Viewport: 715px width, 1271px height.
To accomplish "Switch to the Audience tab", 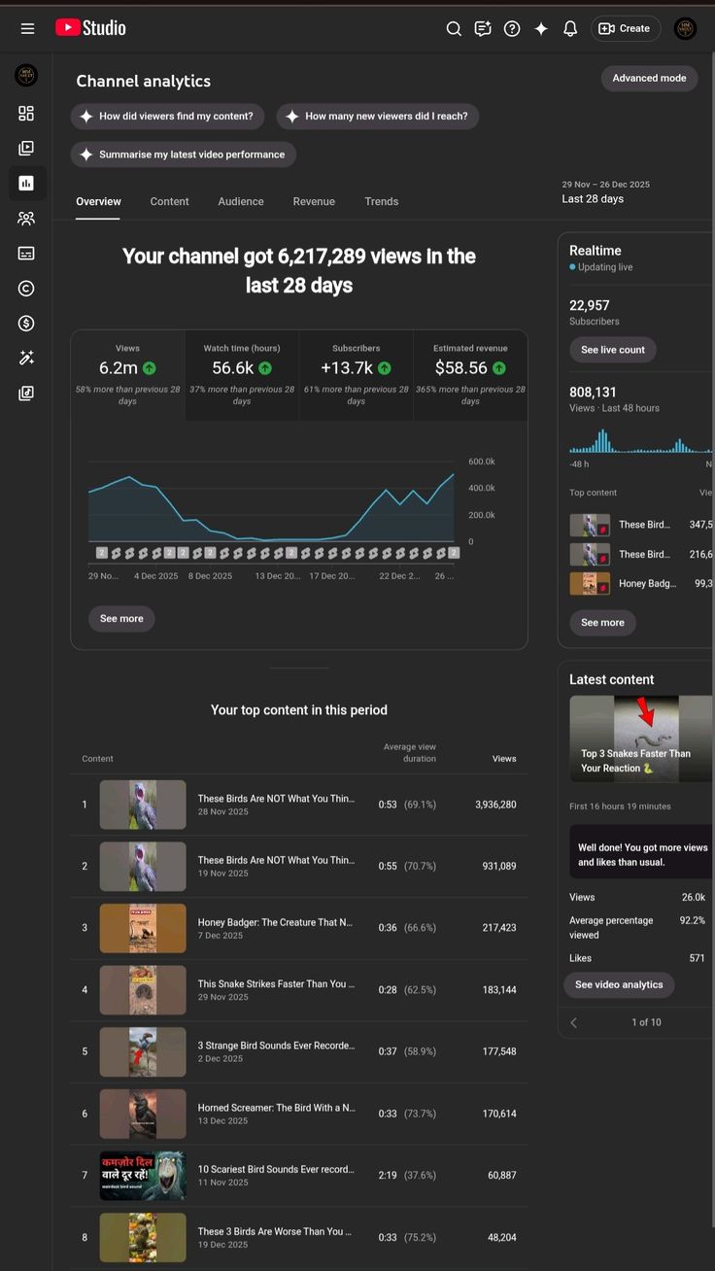I will coord(241,202).
